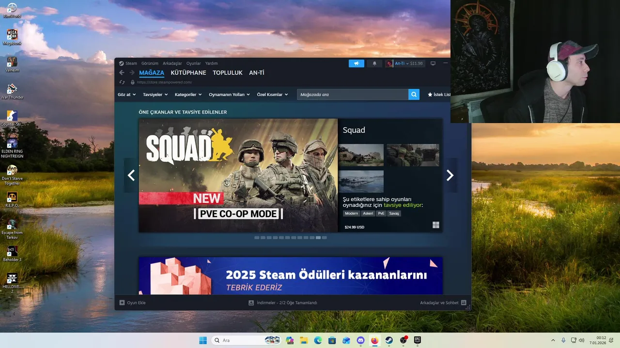Jump to the last carousel page dot
The width and height of the screenshot is (620, 348).
pyautogui.click(x=325, y=238)
